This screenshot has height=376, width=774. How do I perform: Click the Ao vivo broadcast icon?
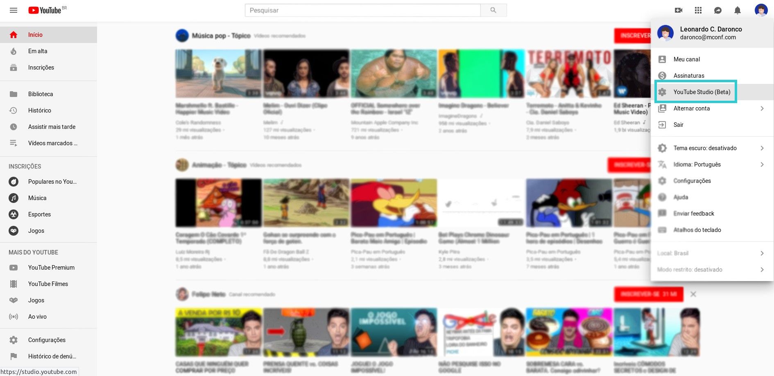[14, 317]
